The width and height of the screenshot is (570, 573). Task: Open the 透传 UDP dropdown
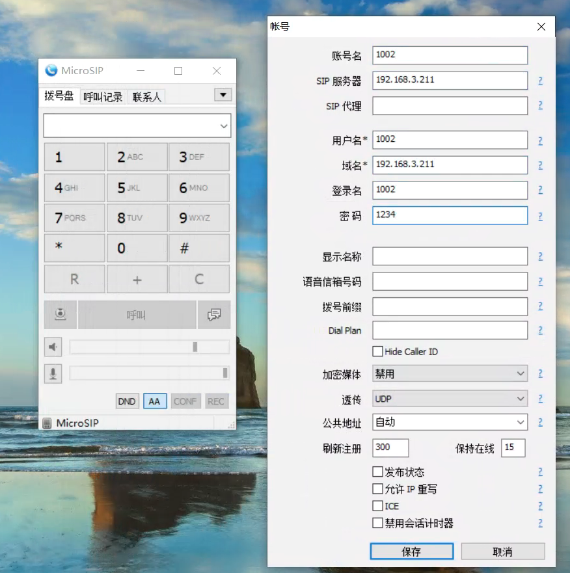pyautogui.click(x=450, y=398)
